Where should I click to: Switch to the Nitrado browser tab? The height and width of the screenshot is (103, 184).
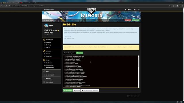tap(11, 3)
